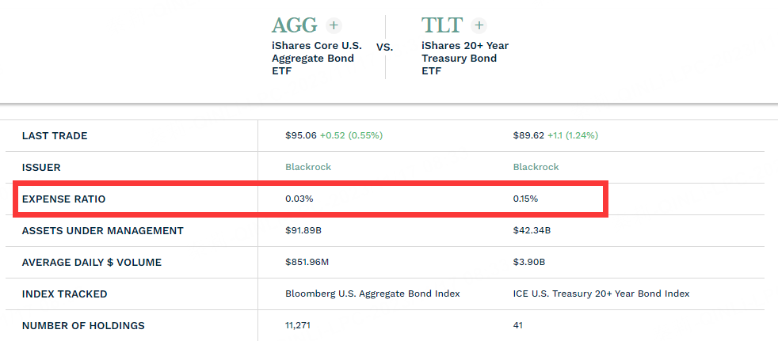Viewport: 778px width, 341px height.
Task: Click TLT's $89.62 last trade price
Action: tap(528, 135)
